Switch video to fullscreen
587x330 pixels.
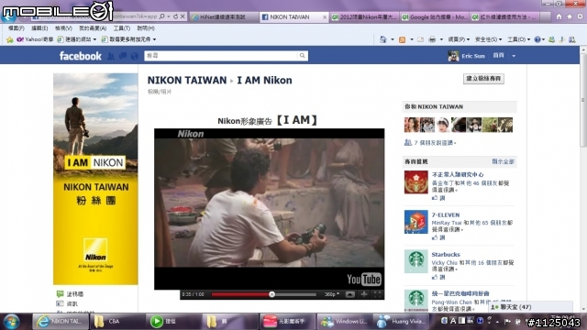click(377, 294)
